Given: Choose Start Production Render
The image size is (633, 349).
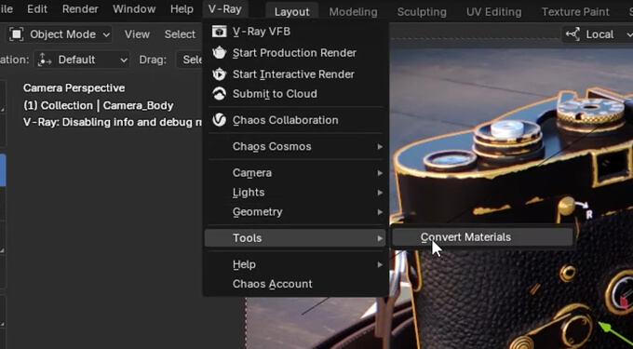Looking at the screenshot, I should tap(296, 52).
